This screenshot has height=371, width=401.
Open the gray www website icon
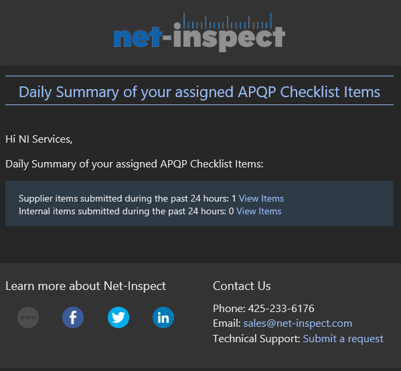(28, 317)
